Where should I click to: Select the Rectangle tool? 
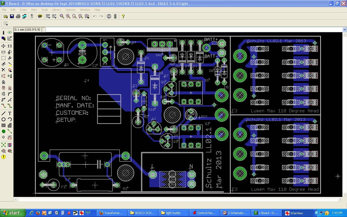point(4,125)
